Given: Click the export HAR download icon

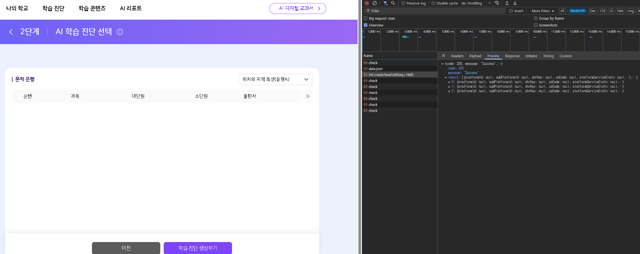Looking at the screenshot, I should [x=515, y=3].
